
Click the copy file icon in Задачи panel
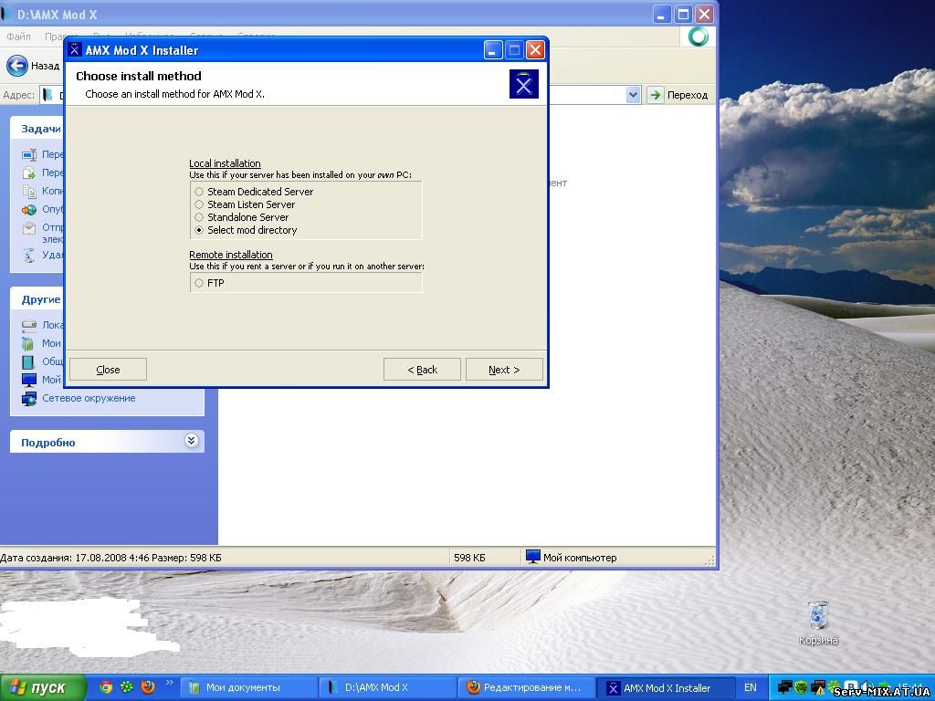tap(29, 192)
